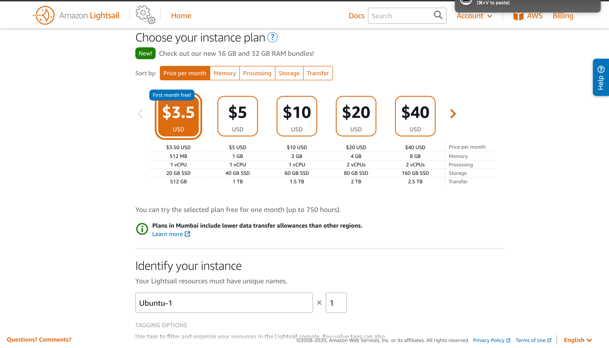
Task: Open the settings gears icon
Action: click(145, 15)
